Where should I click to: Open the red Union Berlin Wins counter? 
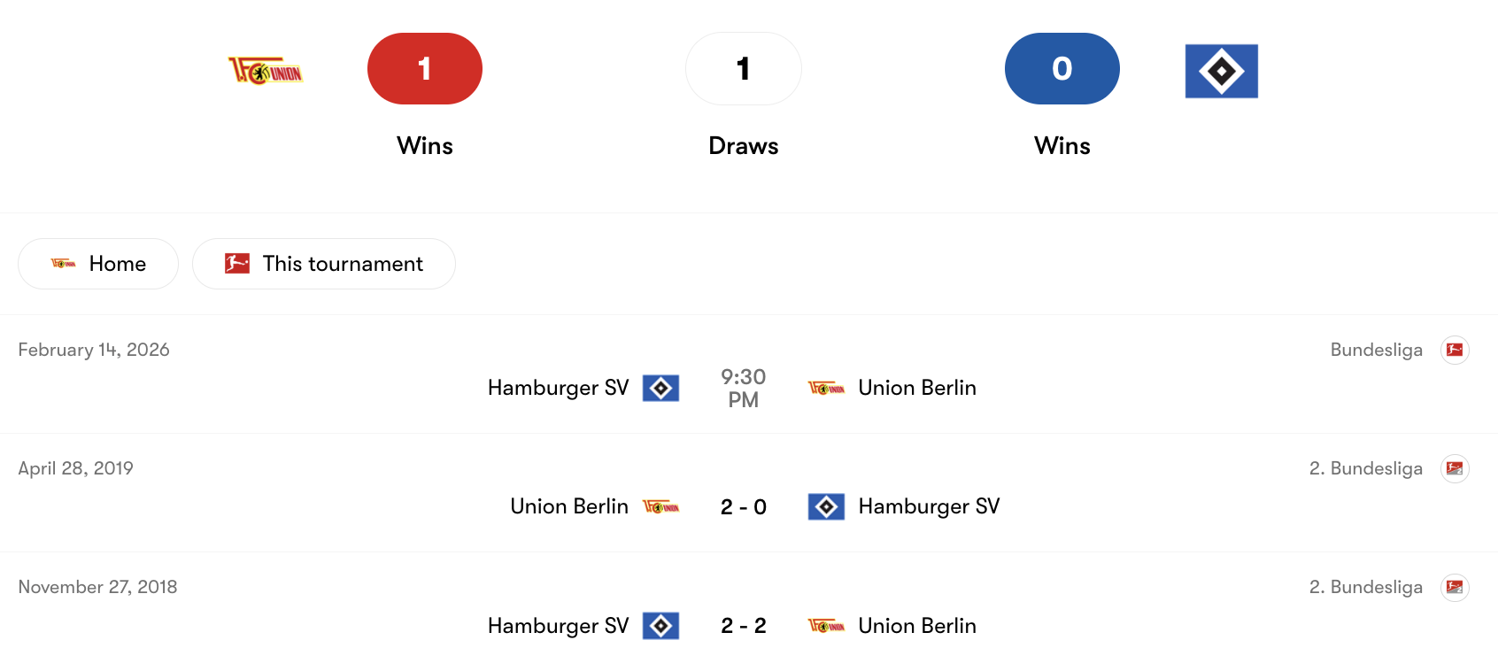tap(424, 68)
